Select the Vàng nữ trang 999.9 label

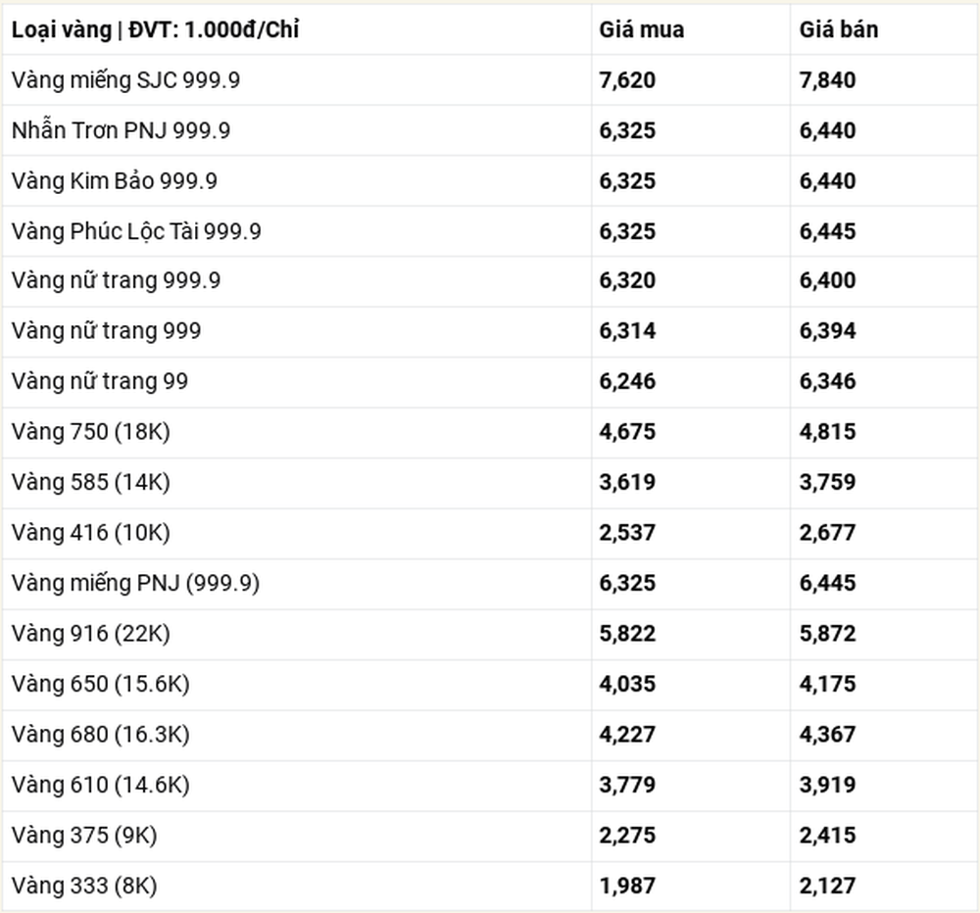tap(117, 280)
